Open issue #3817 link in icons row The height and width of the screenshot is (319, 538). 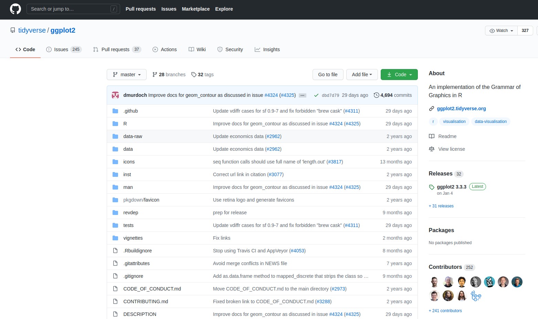tap(334, 162)
